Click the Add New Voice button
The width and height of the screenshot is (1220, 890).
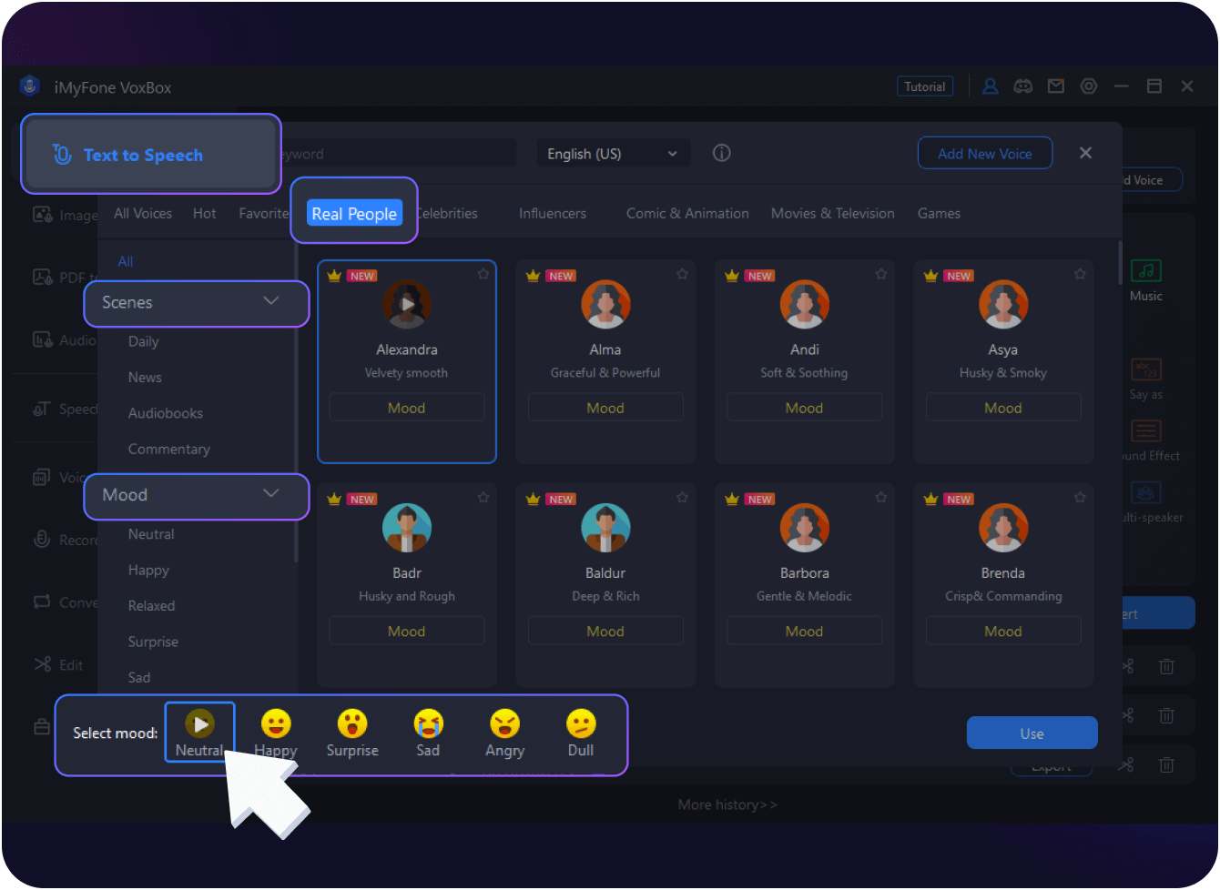click(x=985, y=153)
